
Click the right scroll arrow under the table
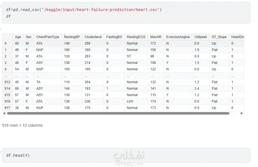242,113
